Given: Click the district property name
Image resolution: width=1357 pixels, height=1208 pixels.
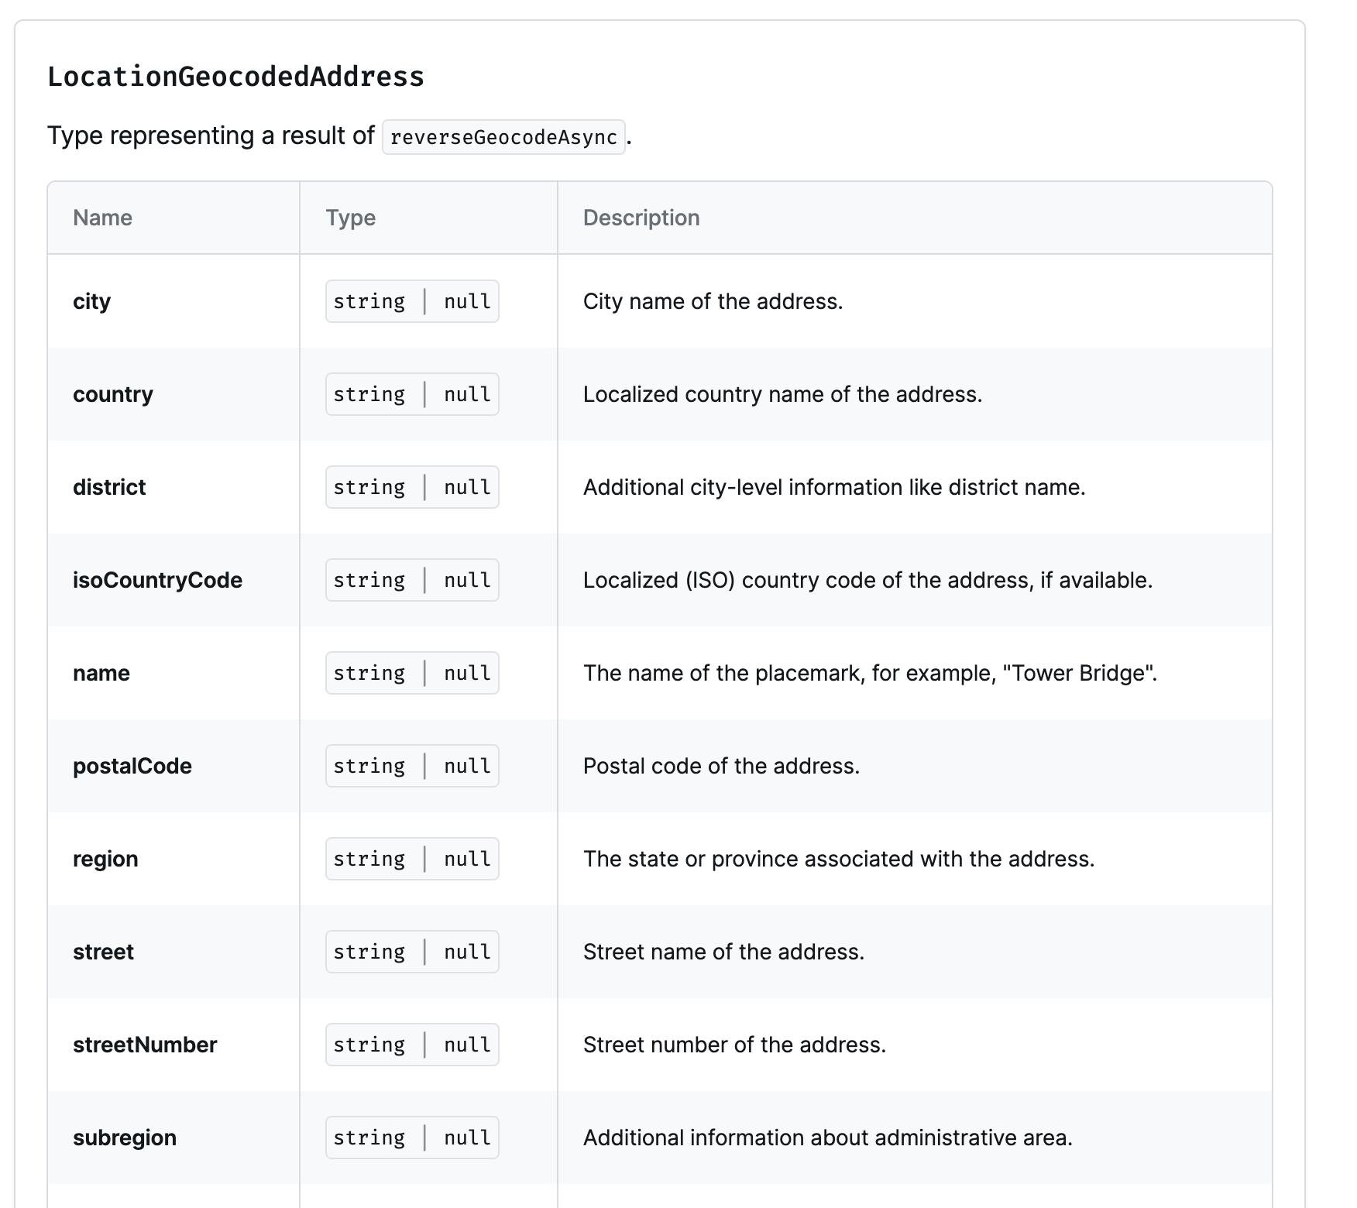Looking at the screenshot, I should tap(109, 487).
